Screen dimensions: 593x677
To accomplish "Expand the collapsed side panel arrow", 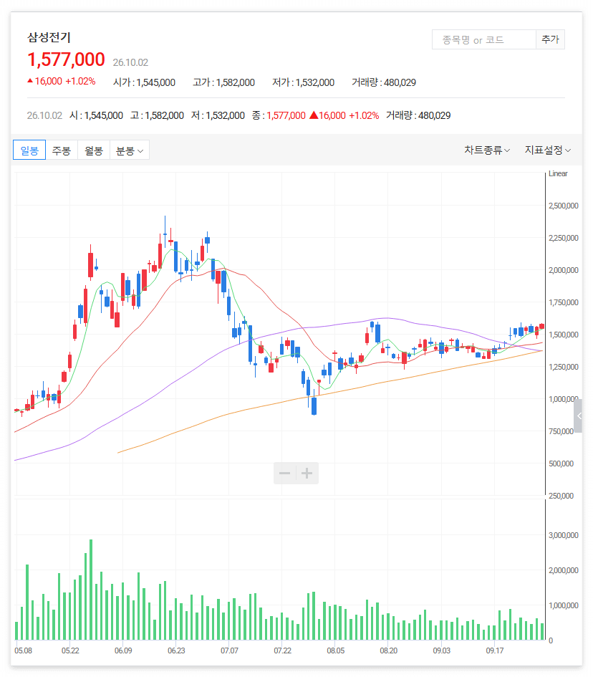I will pyautogui.click(x=579, y=416).
